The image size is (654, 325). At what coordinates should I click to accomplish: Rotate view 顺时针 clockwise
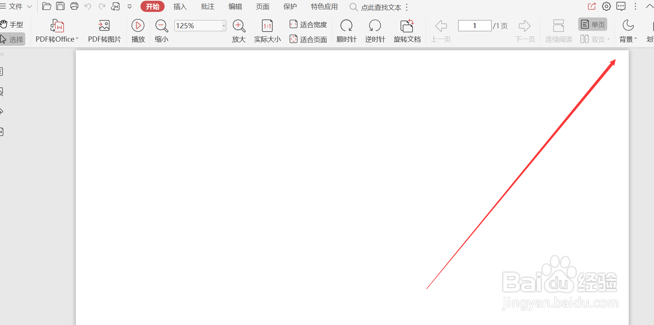click(346, 32)
